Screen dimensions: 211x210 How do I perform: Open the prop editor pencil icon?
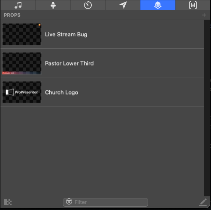pos(203,202)
